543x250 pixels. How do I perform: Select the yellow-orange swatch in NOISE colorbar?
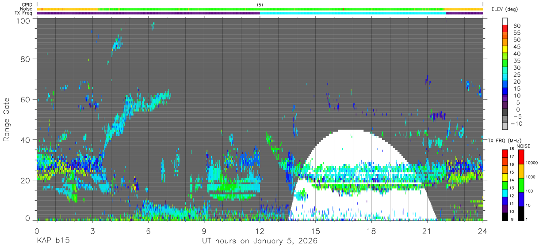point(520,171)
